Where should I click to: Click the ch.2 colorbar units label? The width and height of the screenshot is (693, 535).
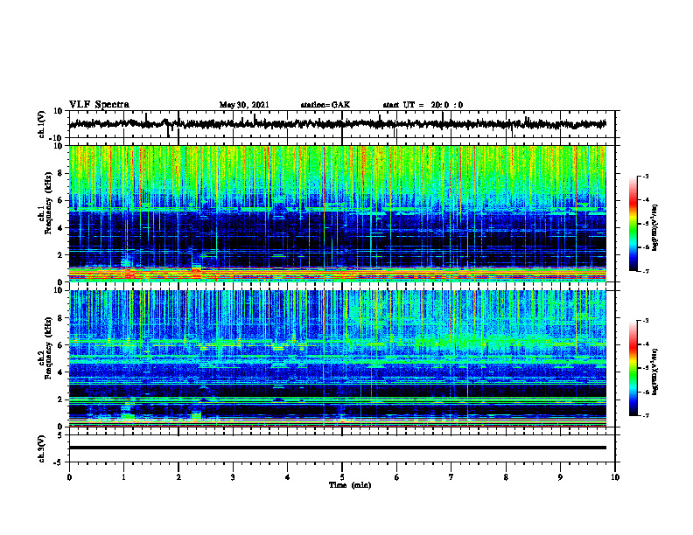coord(655,371)
